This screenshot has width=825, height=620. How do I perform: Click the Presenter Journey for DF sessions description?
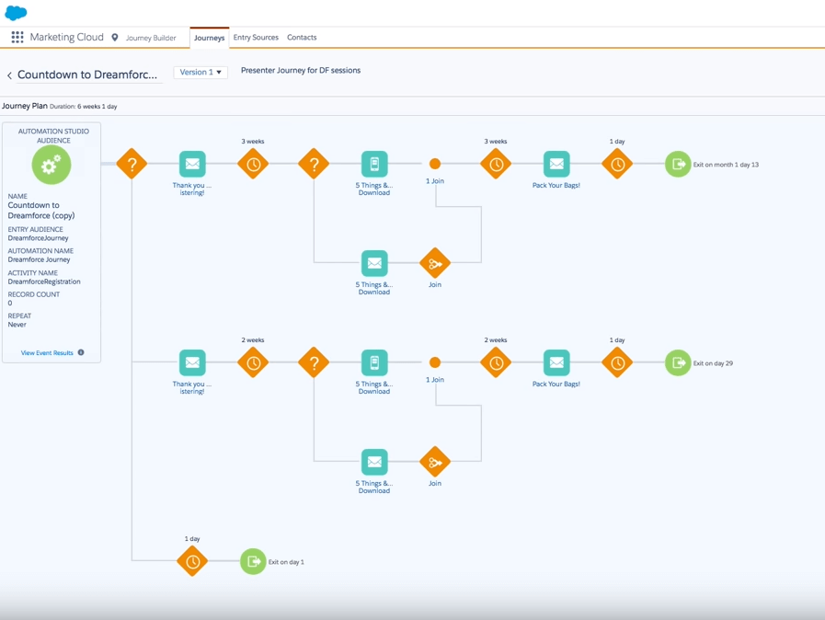tap(301, 70)
